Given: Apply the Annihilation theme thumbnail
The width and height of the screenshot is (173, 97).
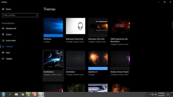Looking at the screenshot, I should [53, 60].
